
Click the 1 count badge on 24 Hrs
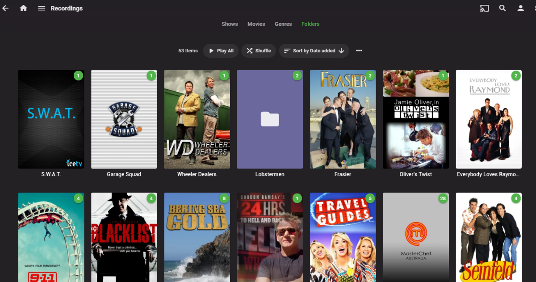297,198
